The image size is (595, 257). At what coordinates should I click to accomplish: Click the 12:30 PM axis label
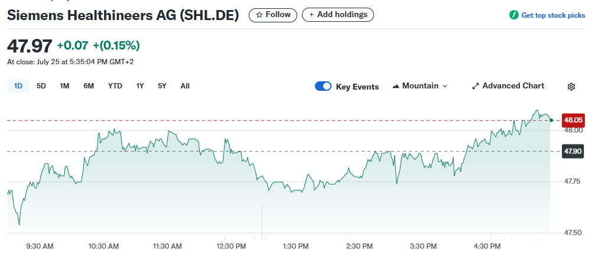[230, 246]
